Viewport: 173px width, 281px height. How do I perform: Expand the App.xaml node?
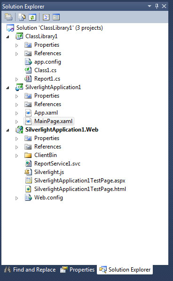pyautogui.click(x=17, y=113)
